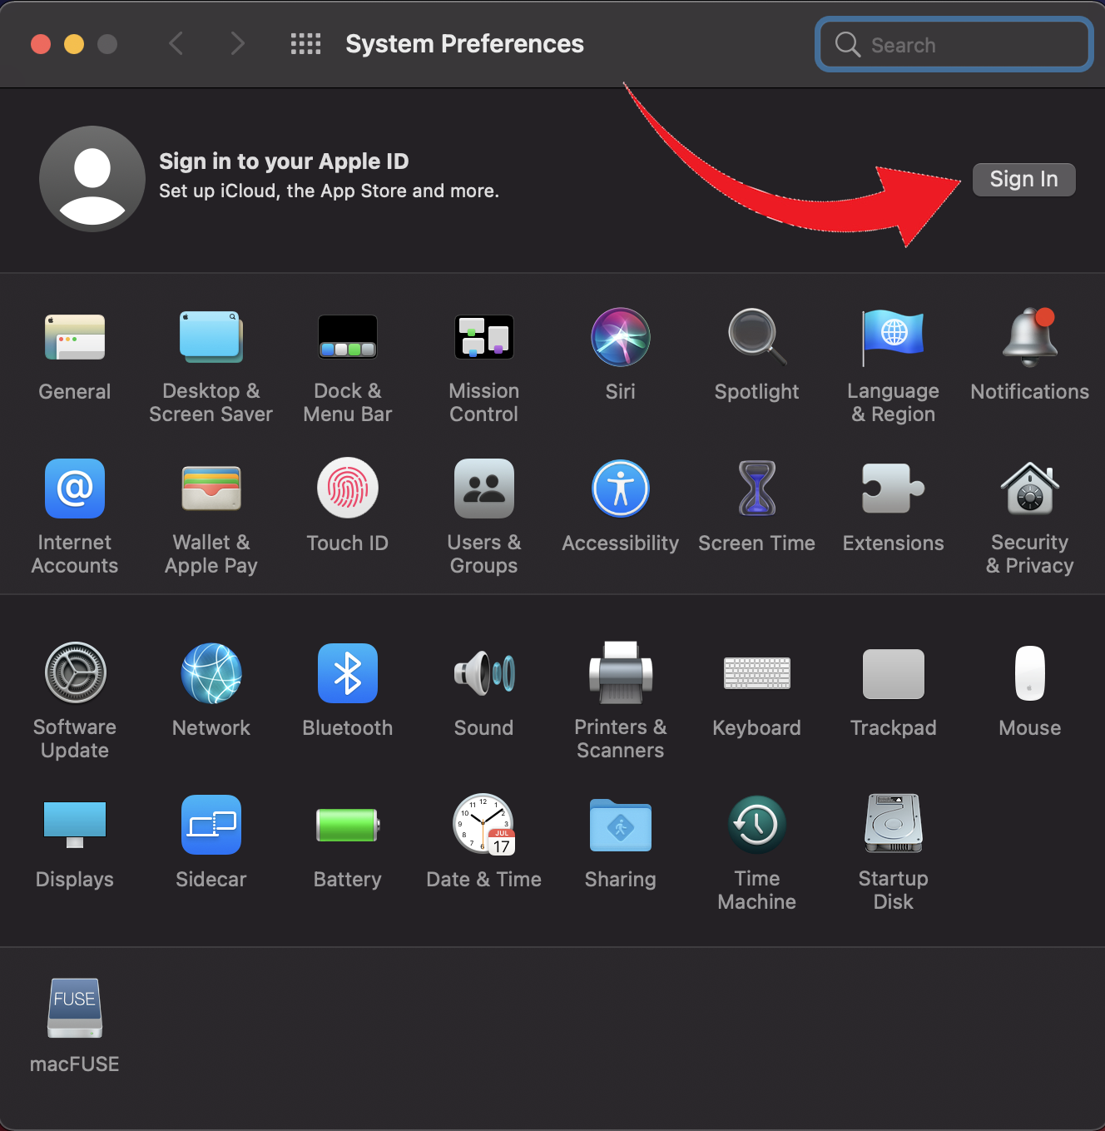Open Network preferences
The height and width of the screenshot is (1131, 1105).
(211, 674)
